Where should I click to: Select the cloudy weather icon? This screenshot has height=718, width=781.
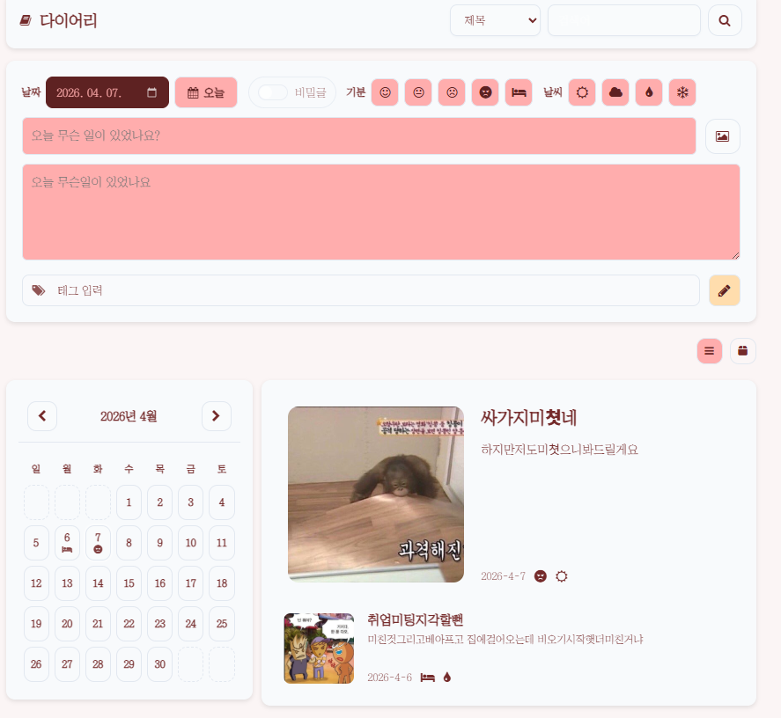615,92
